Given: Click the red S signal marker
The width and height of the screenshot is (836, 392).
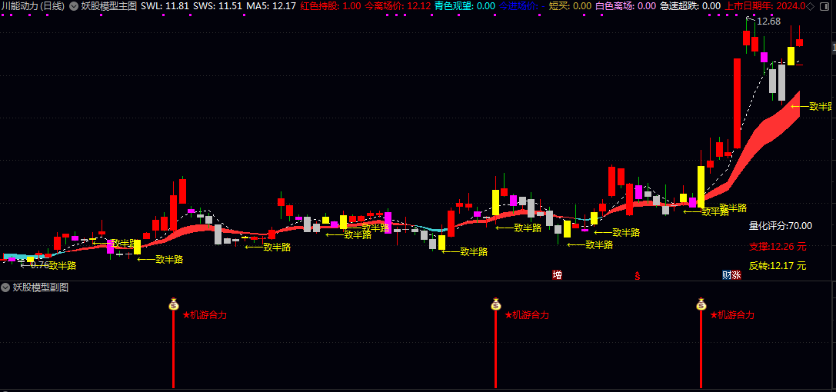Looking at the screenshot, I should click(637, 275).
